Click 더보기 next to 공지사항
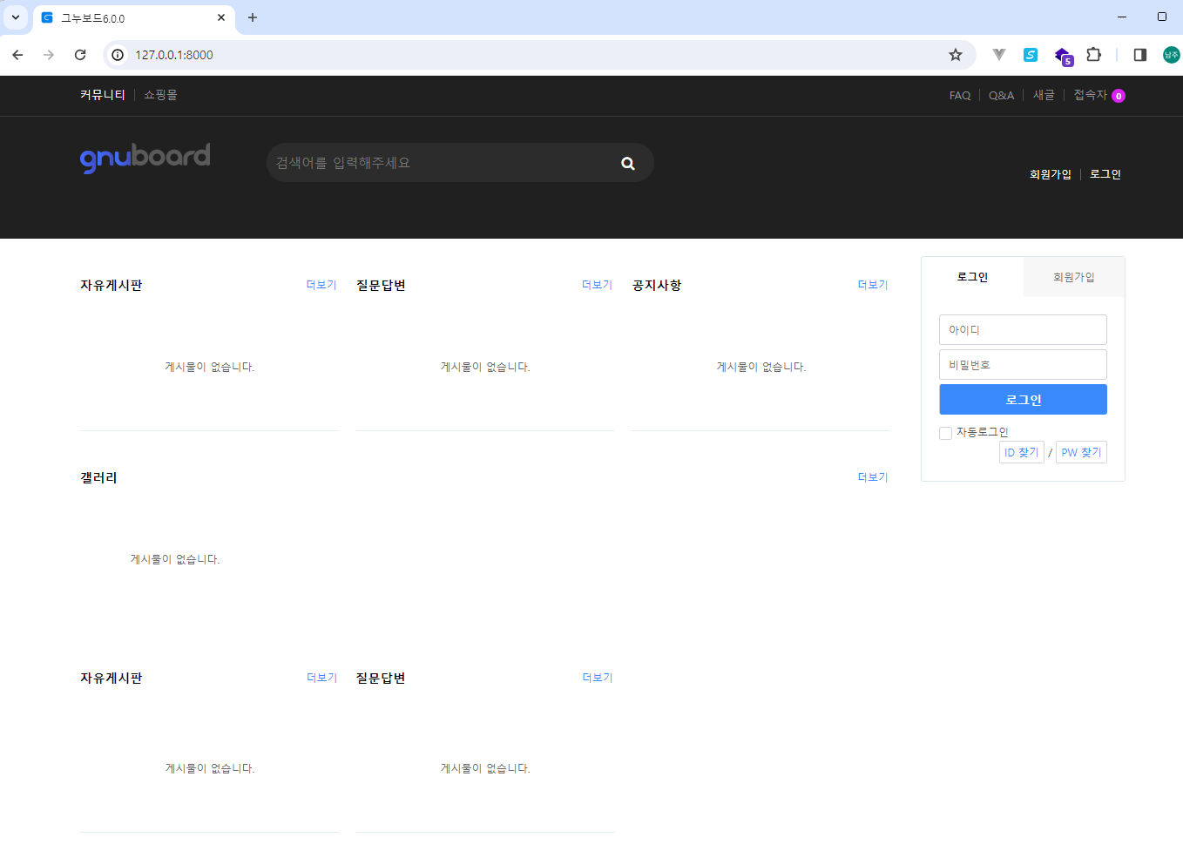The height and width of the screenshot is (851, 1183). (872, 285)
